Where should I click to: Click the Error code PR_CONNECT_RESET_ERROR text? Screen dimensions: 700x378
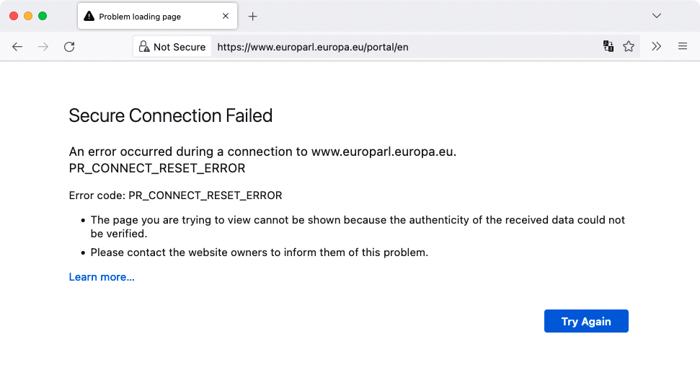tap(175, 195)
